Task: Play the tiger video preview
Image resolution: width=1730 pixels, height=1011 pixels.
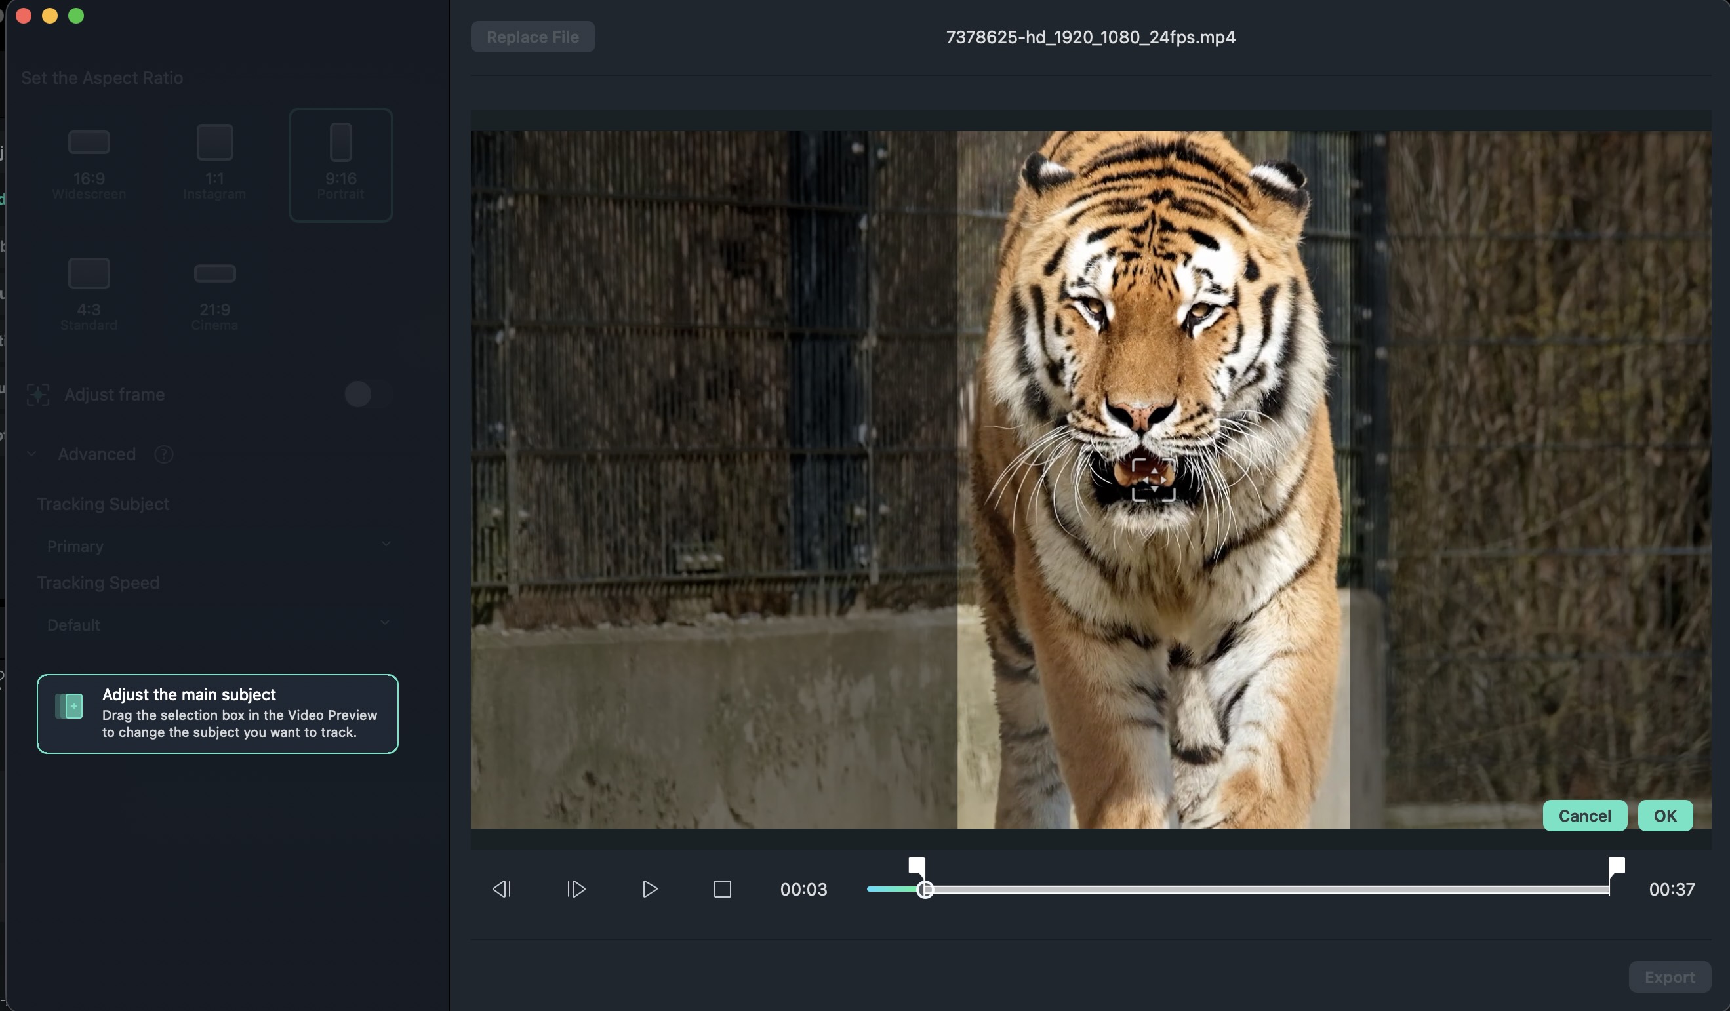Action: tap(649, 889)
